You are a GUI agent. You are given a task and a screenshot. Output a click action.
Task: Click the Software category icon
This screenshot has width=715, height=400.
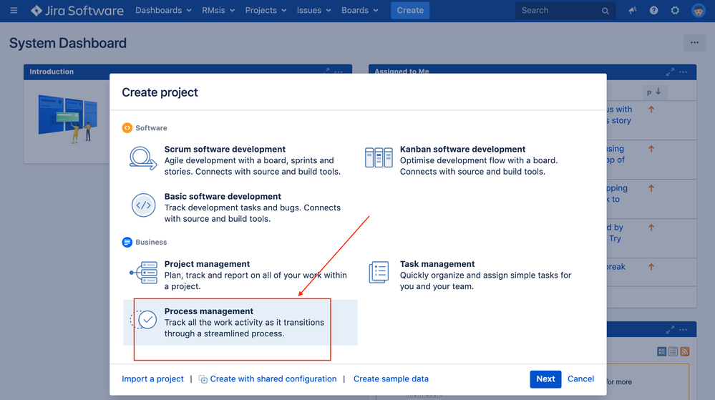click(127, 127)
